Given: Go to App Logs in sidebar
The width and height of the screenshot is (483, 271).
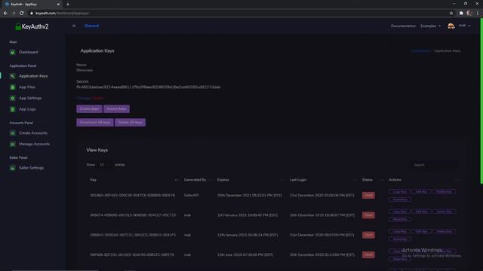Looking at the screenshot, I should tap(27, 109).
